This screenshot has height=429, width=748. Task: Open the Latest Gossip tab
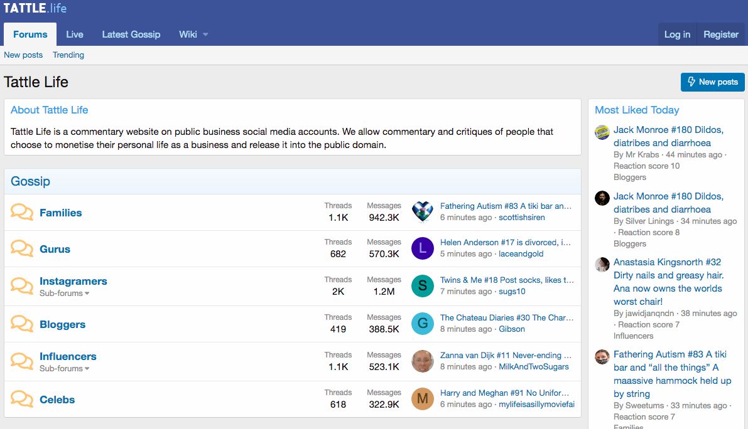pos(131,34)
